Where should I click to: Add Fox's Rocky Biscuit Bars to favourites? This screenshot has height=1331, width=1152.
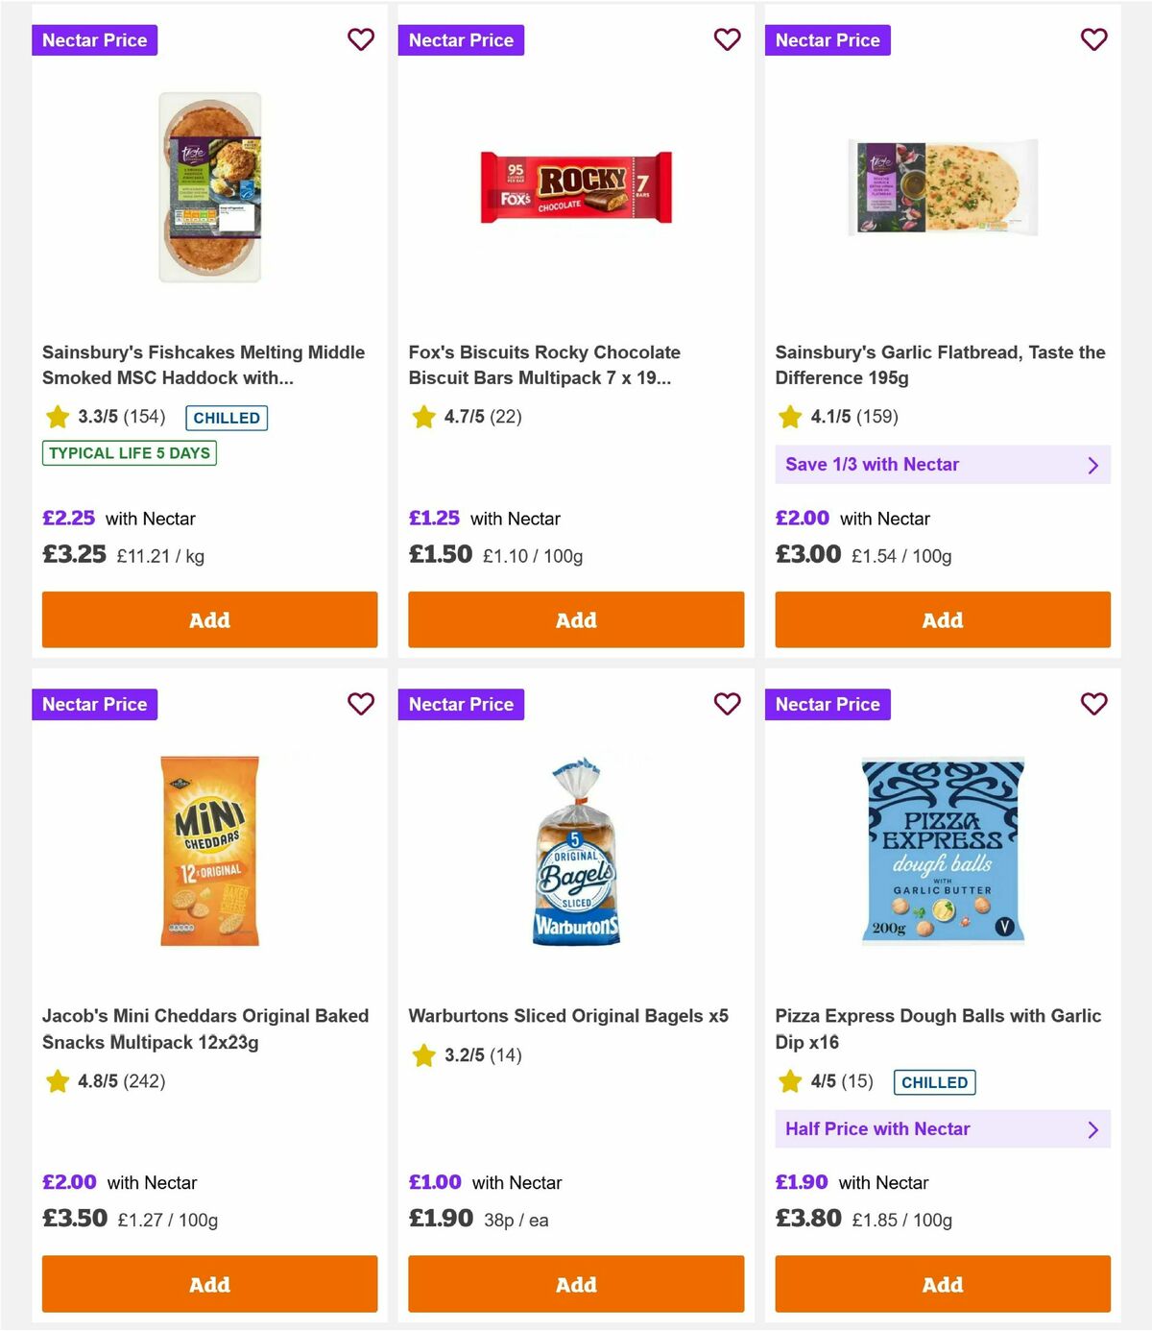pos(727,39)
